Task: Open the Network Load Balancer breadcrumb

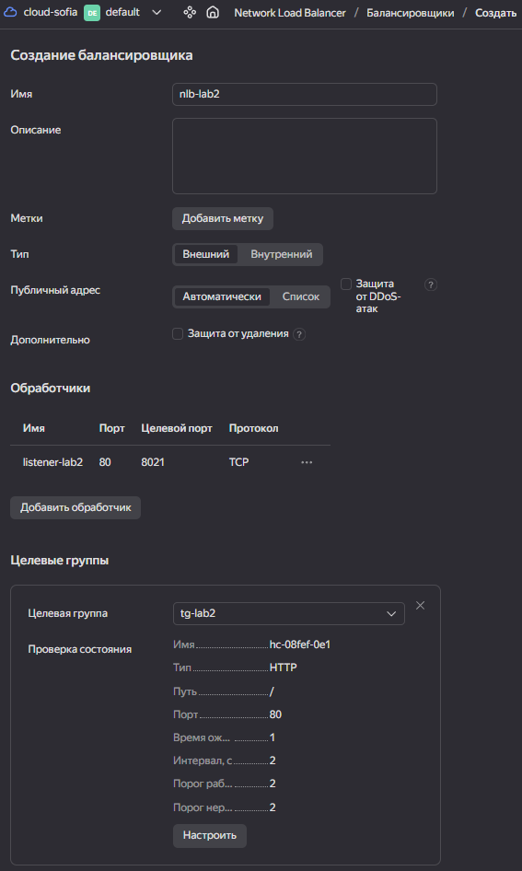Action: (290, 13)
